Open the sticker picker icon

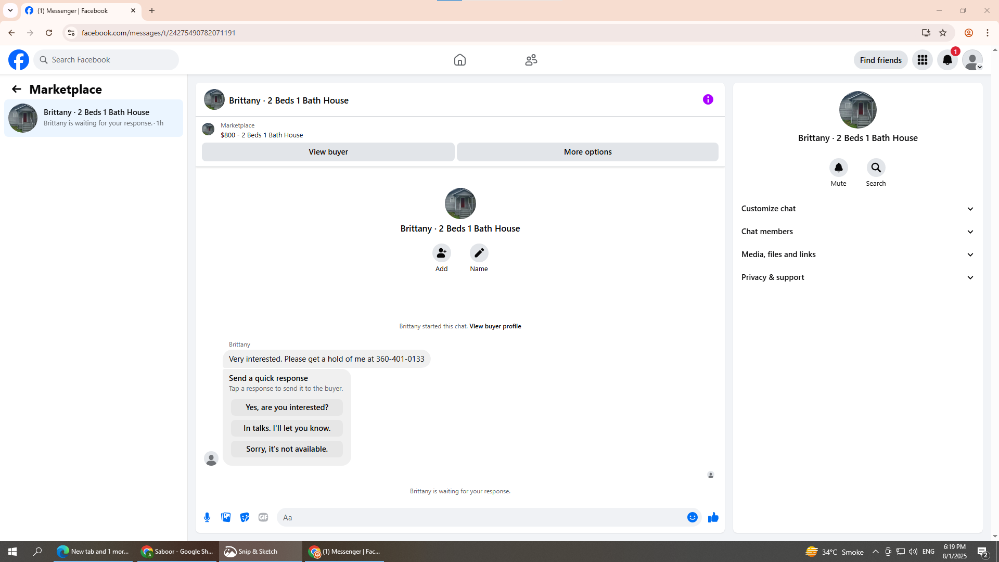coord(245,517)
